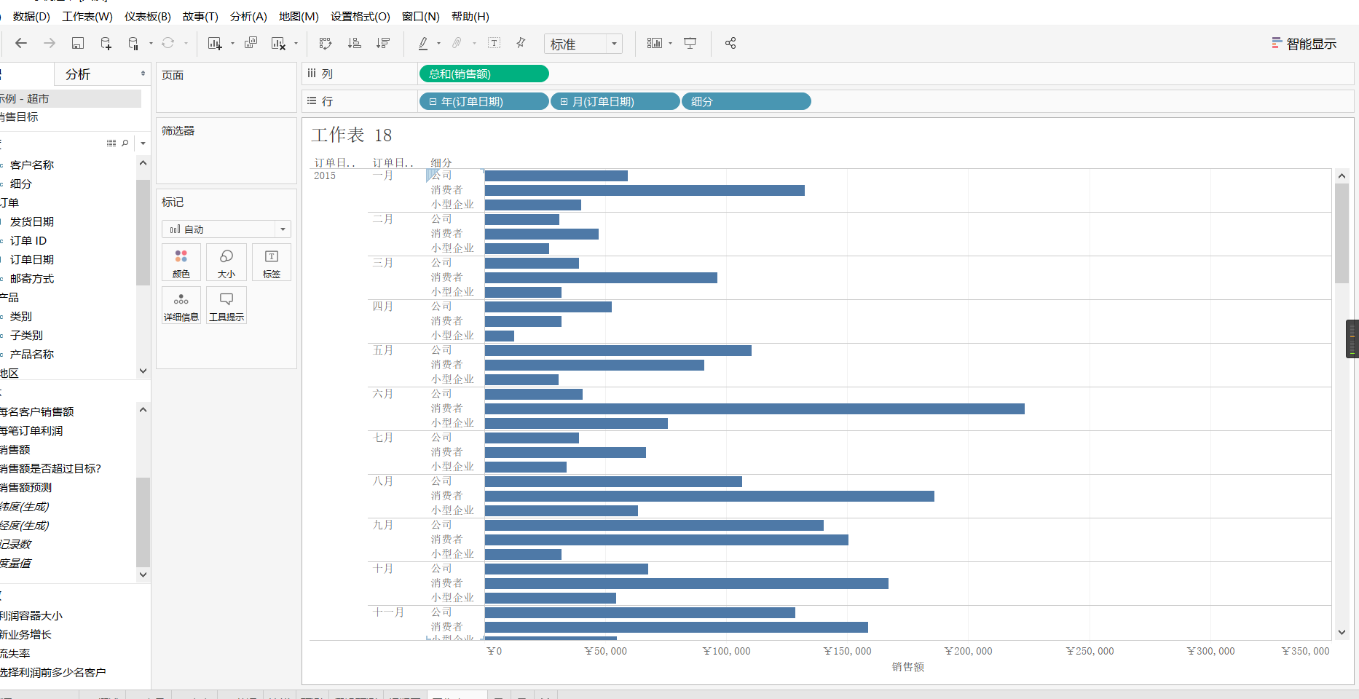Screen dimensions: 1359x699
Task: Select the 销售额预测 measure field
Action: coord(26,488)
